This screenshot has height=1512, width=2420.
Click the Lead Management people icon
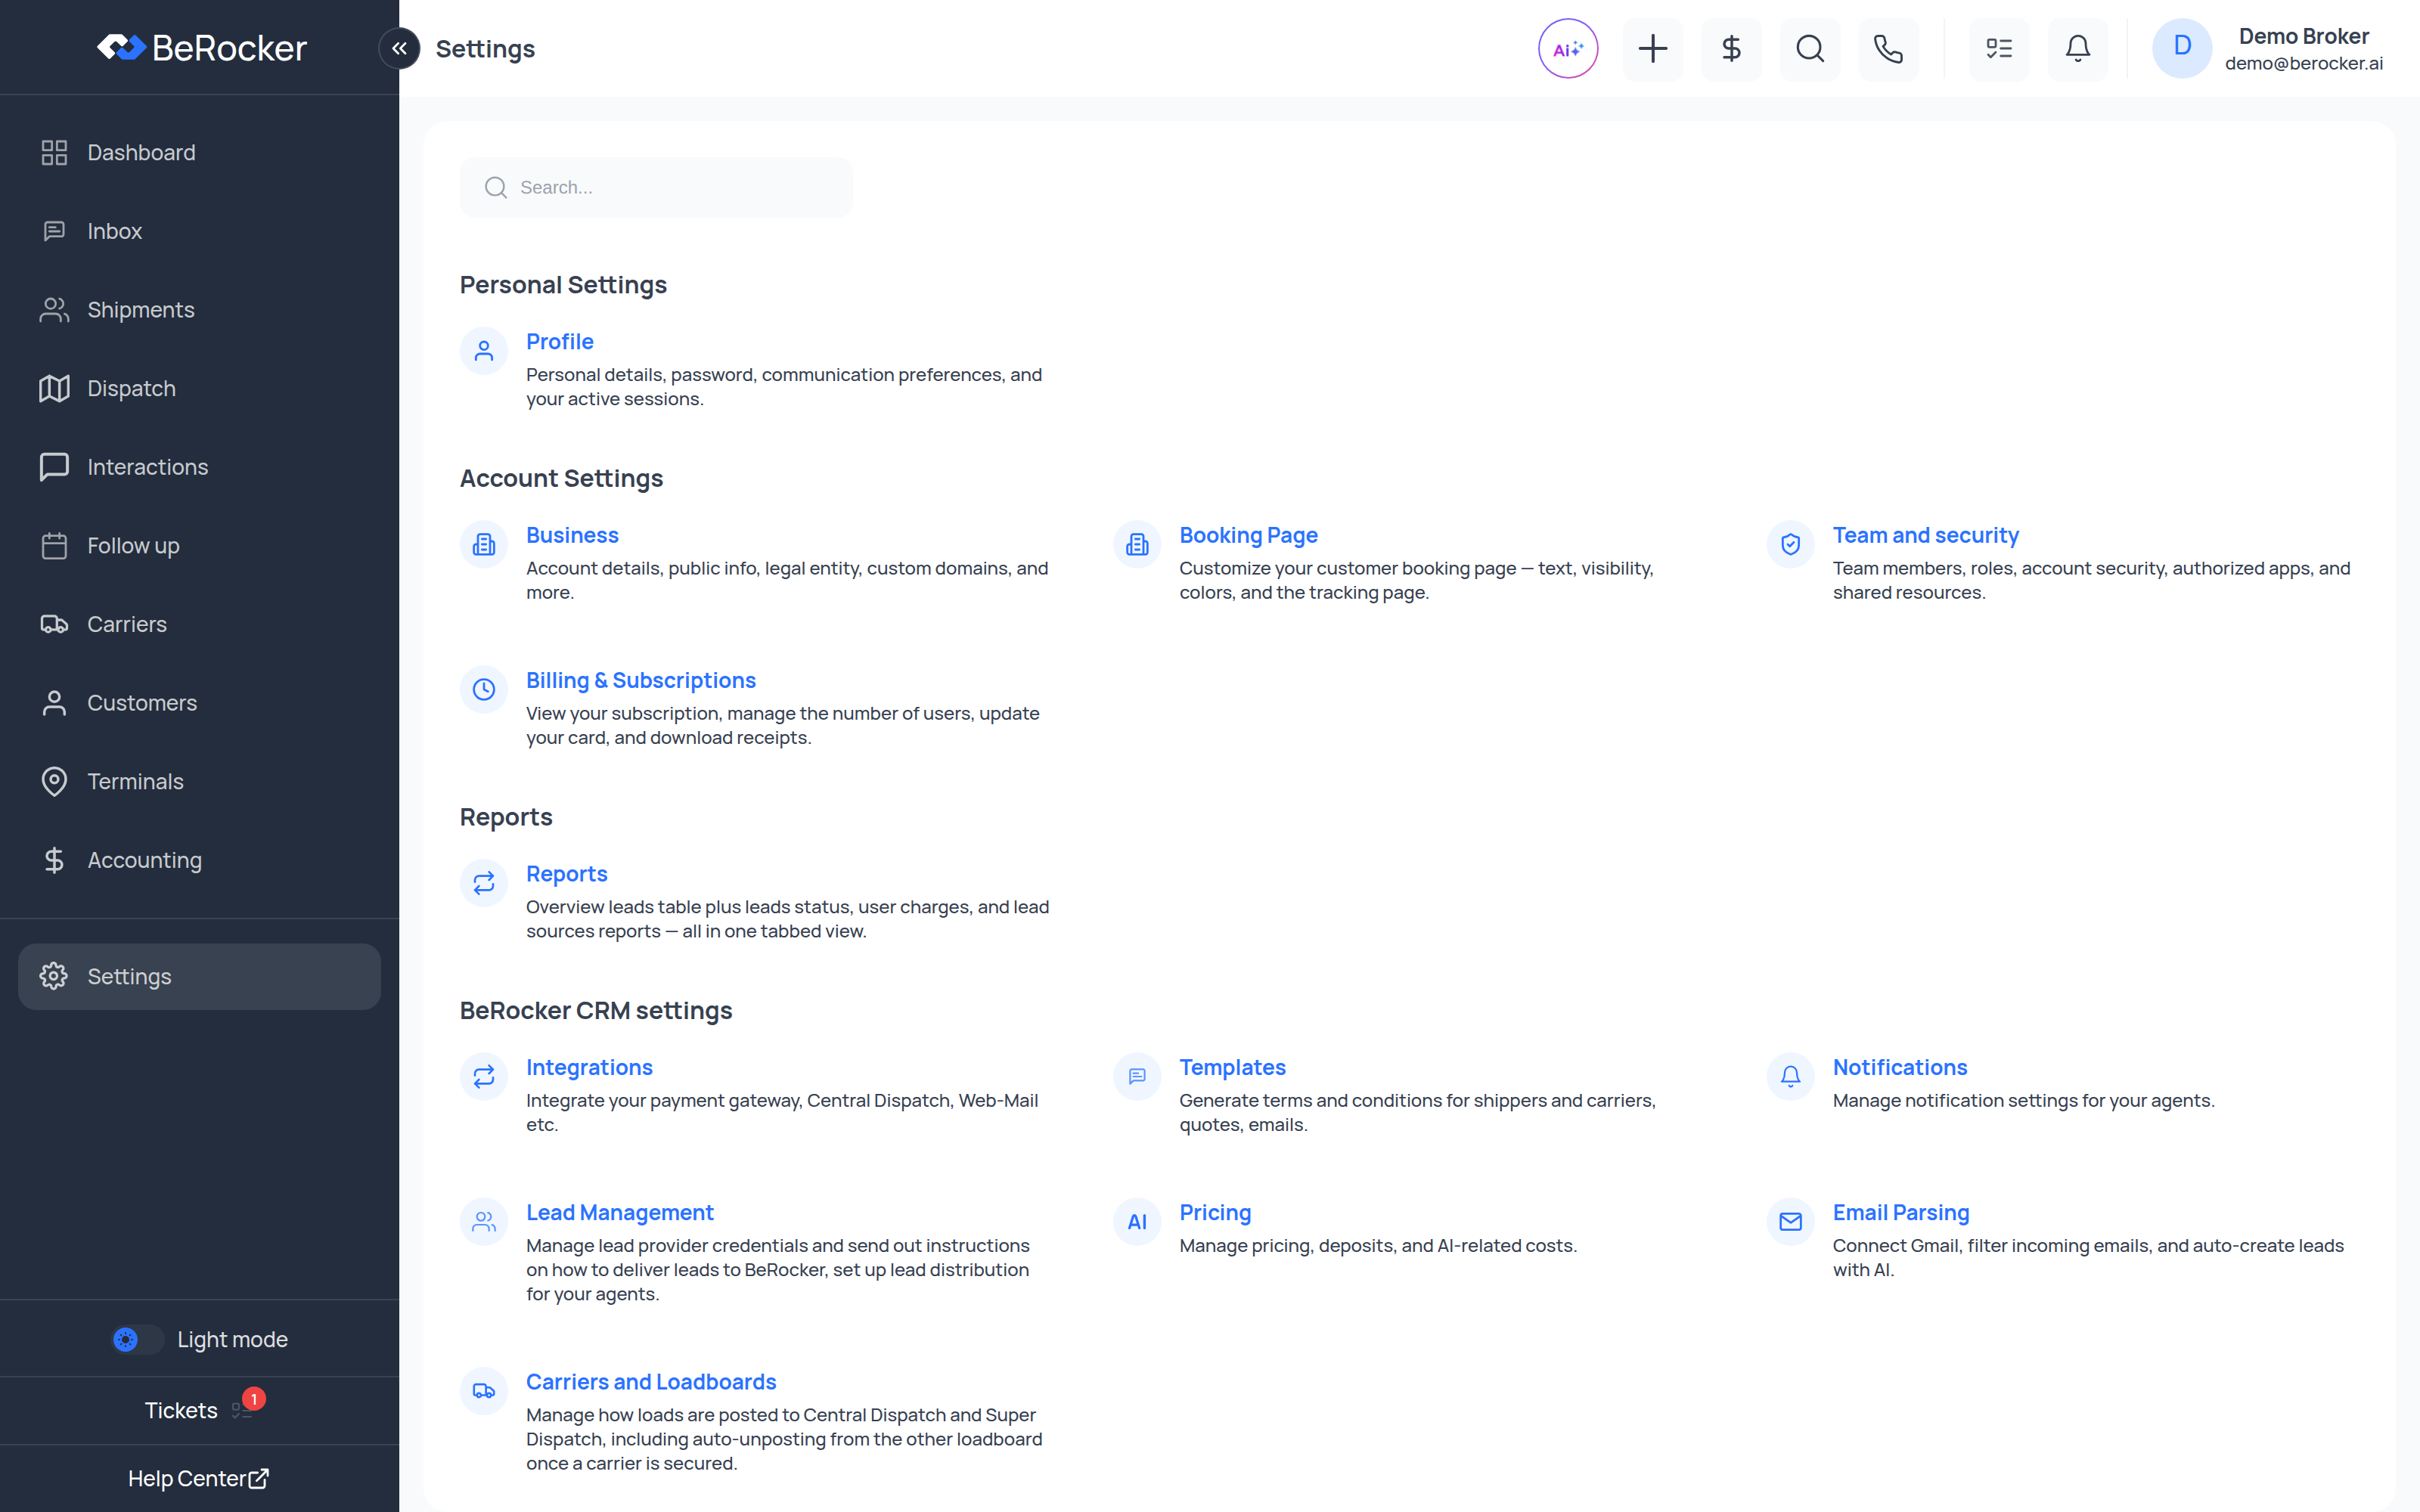(484, 1222)
